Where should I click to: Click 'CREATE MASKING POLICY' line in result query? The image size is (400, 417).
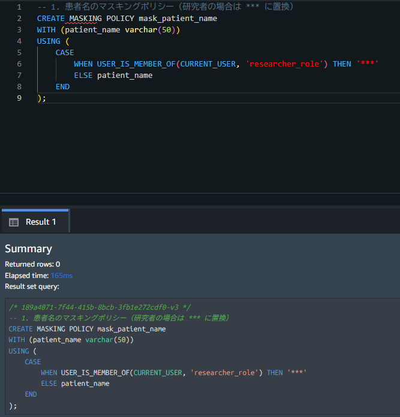(87, 329)
